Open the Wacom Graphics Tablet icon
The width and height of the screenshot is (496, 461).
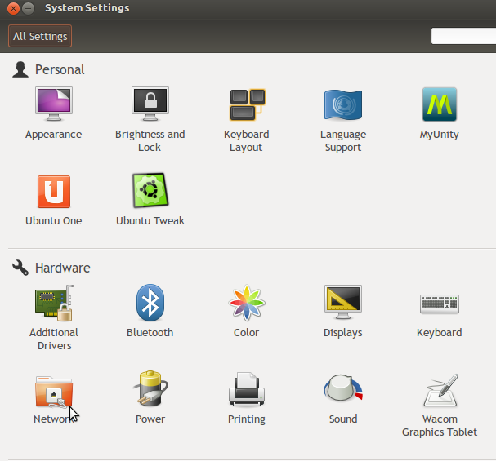440,390
